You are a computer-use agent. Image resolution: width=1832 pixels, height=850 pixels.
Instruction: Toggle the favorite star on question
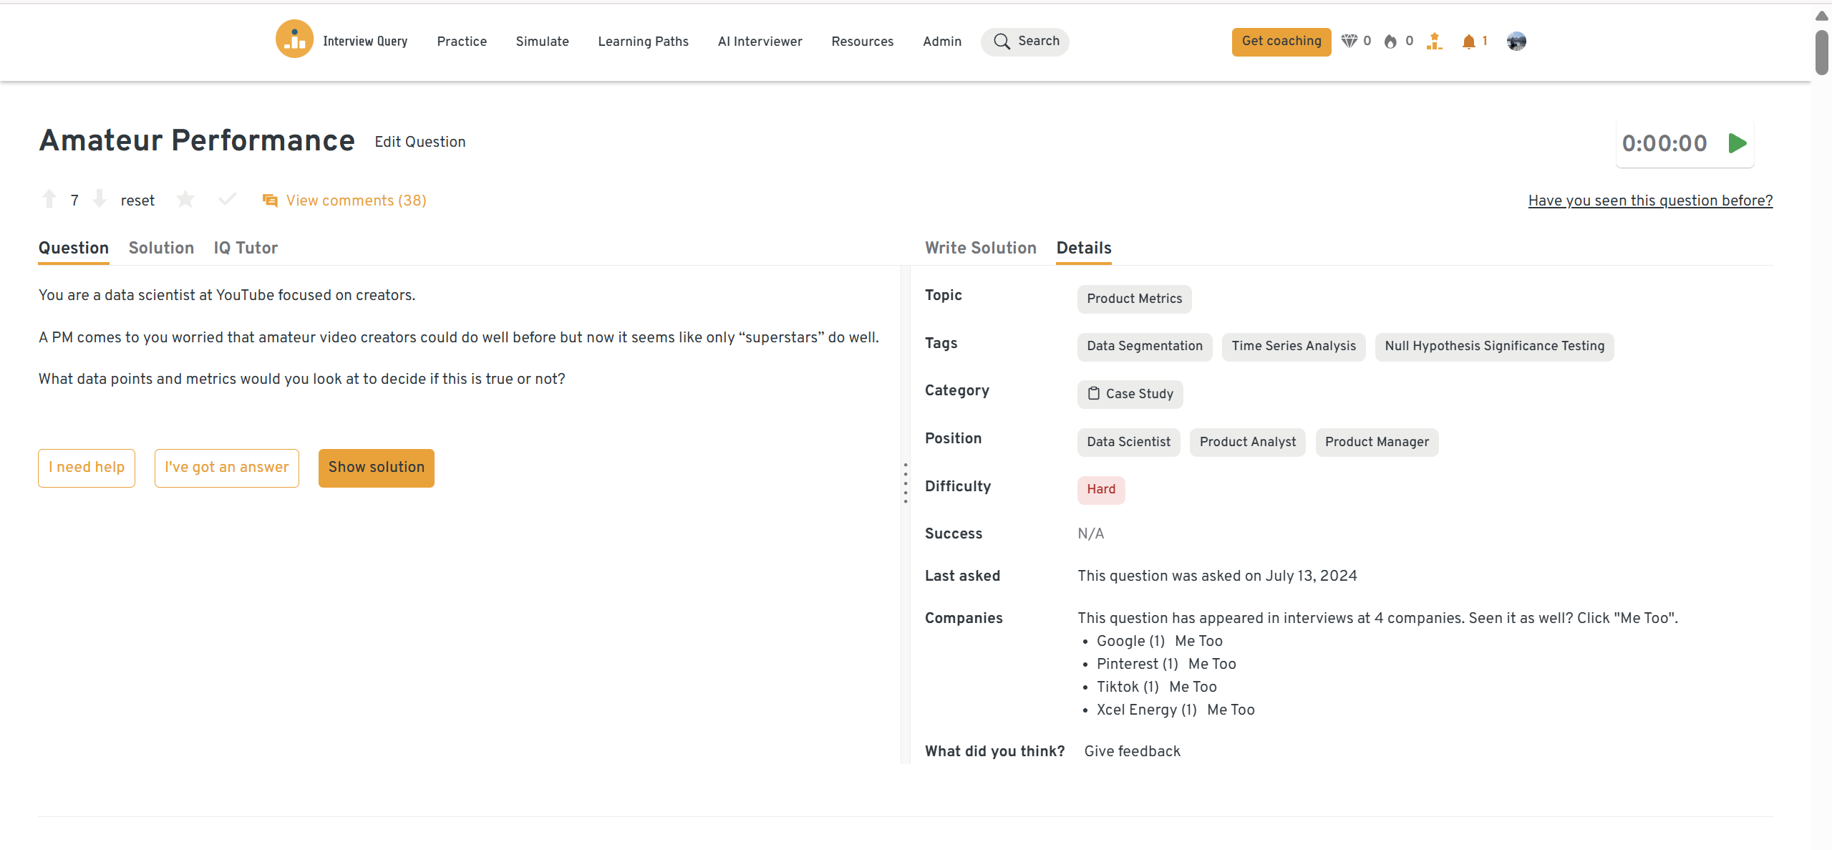click(x=185, y=199)
